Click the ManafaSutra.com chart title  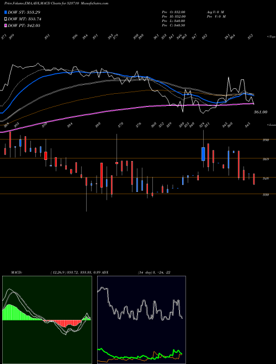[56, 3]
